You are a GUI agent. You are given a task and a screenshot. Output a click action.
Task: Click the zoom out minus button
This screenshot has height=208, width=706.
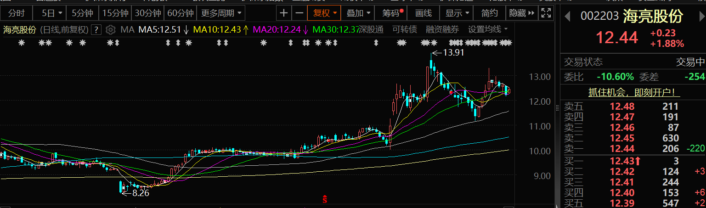click(299, 13)
